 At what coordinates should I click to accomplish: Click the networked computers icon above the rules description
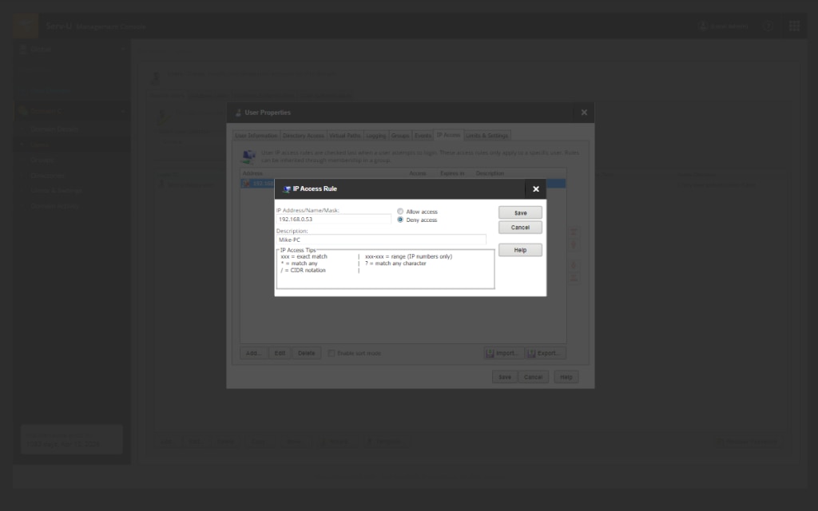[247, 156]
